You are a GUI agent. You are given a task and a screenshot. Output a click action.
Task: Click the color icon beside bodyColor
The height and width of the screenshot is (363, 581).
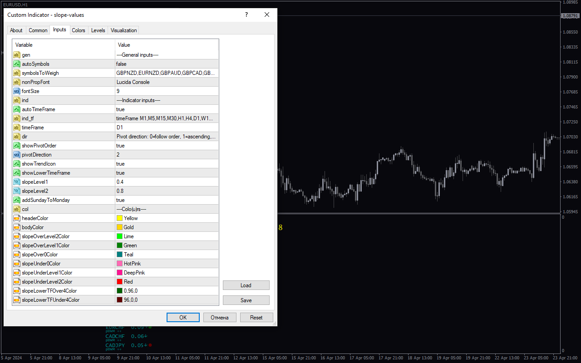pyautogui.click(x=16, y=227)
